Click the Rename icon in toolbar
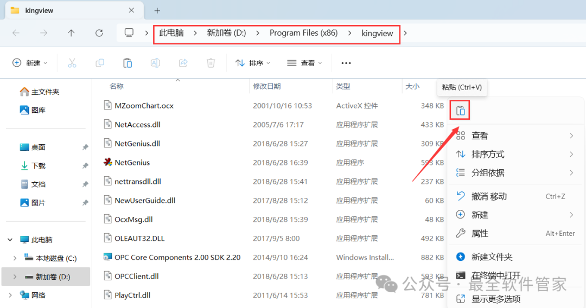The height and width of the screenshot is (308, 586). (x=155, y=63)
